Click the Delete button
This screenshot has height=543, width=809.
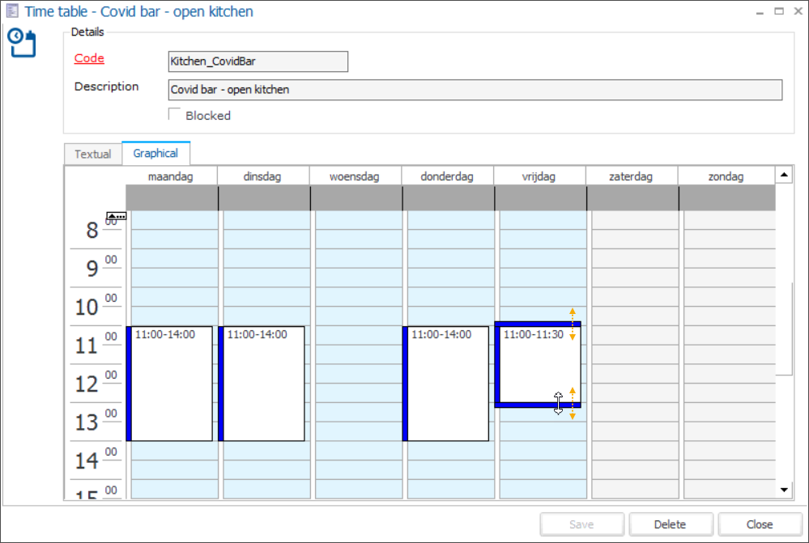click(x=671, y=524)
